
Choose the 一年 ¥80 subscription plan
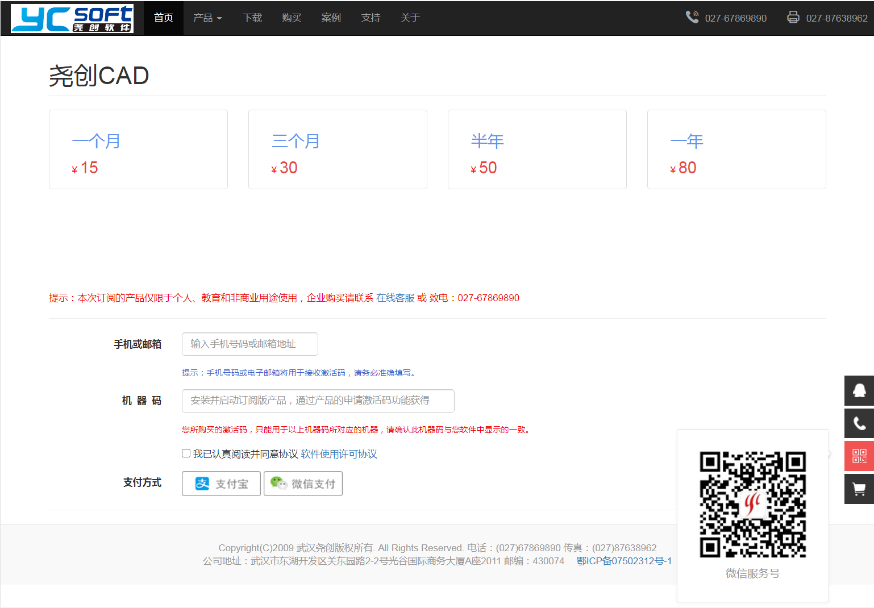736,149
